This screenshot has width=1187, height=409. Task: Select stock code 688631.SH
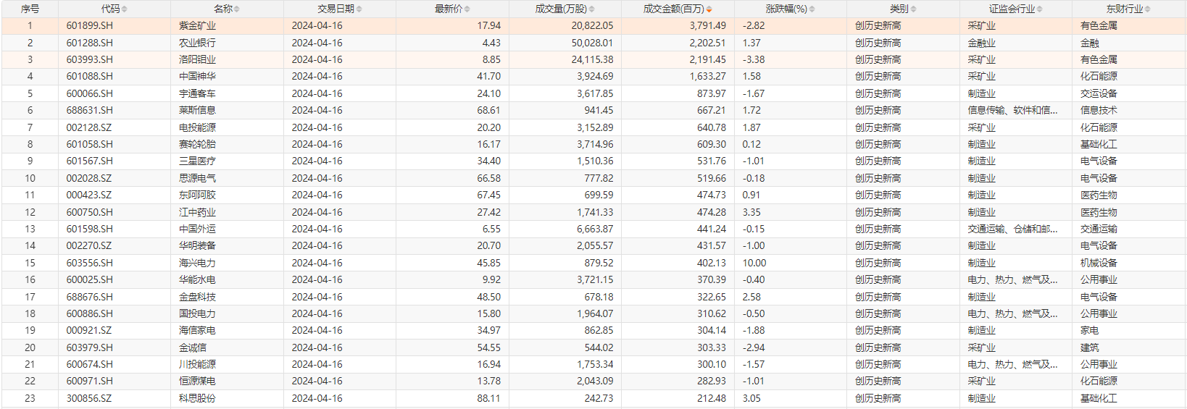click(89, 110)
